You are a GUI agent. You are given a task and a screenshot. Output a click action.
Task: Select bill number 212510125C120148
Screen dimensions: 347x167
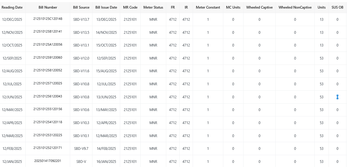48,19
